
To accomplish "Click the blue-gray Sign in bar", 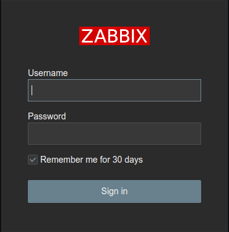I will [x=114, y=191].
